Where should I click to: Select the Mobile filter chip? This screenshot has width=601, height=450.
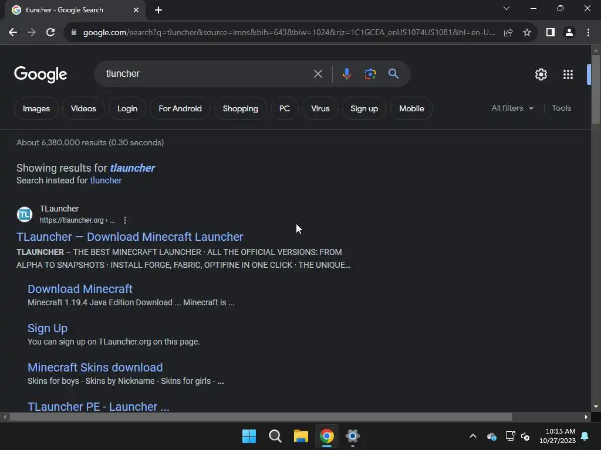tap(411, 108)
